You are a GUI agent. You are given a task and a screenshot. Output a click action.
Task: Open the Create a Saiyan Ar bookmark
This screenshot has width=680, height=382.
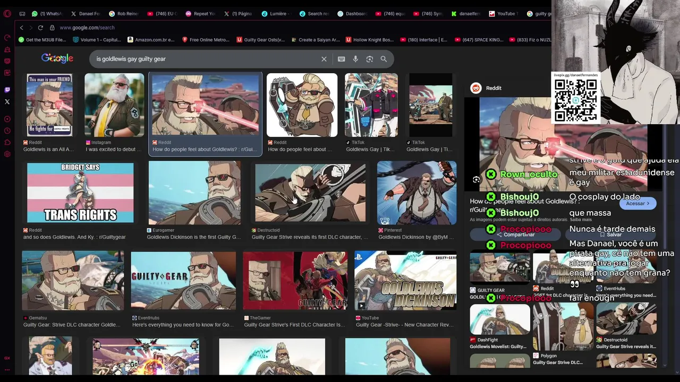click(x=315, y=40)
